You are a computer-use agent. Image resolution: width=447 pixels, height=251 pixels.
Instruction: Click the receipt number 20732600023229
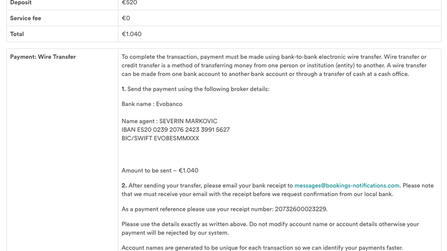(301, 209)
